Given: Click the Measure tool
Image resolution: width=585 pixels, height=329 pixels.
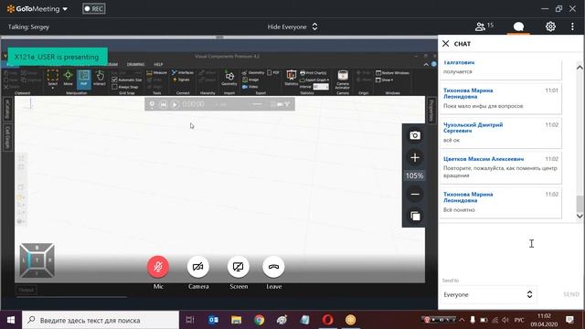Looking at the screenshot, I should click(x=156, y=73).
